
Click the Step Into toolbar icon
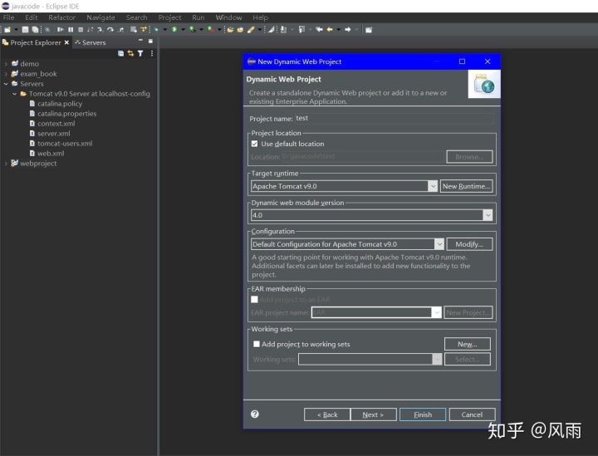coord(100,29)
